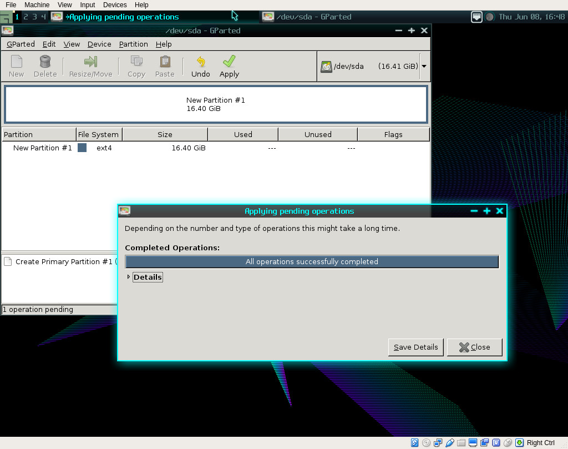Click the Save Details button
This screenshot has width=568, height=449.
click(x=415, y=347)
